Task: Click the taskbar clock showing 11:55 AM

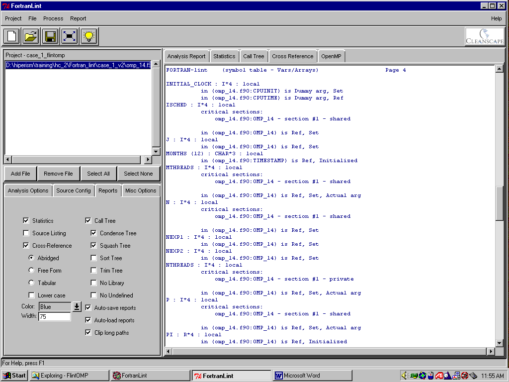Action: (x=492, y=376)
